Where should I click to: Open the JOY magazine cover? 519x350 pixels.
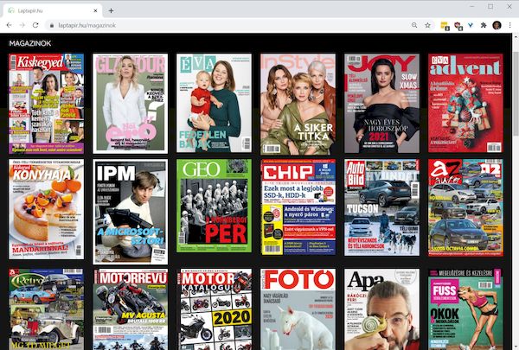coord(382,103)
